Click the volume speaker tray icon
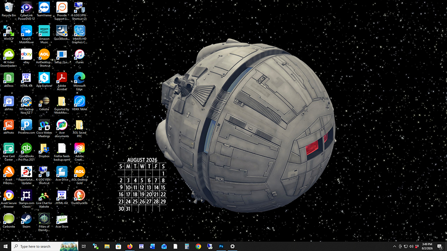447x251 pixels. pos(411,247)
